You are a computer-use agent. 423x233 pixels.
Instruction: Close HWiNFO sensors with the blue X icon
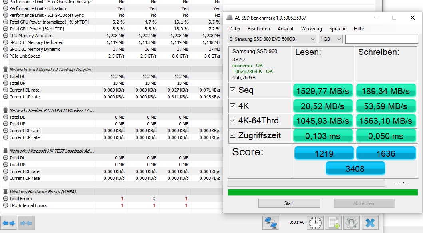pos(370,223)
